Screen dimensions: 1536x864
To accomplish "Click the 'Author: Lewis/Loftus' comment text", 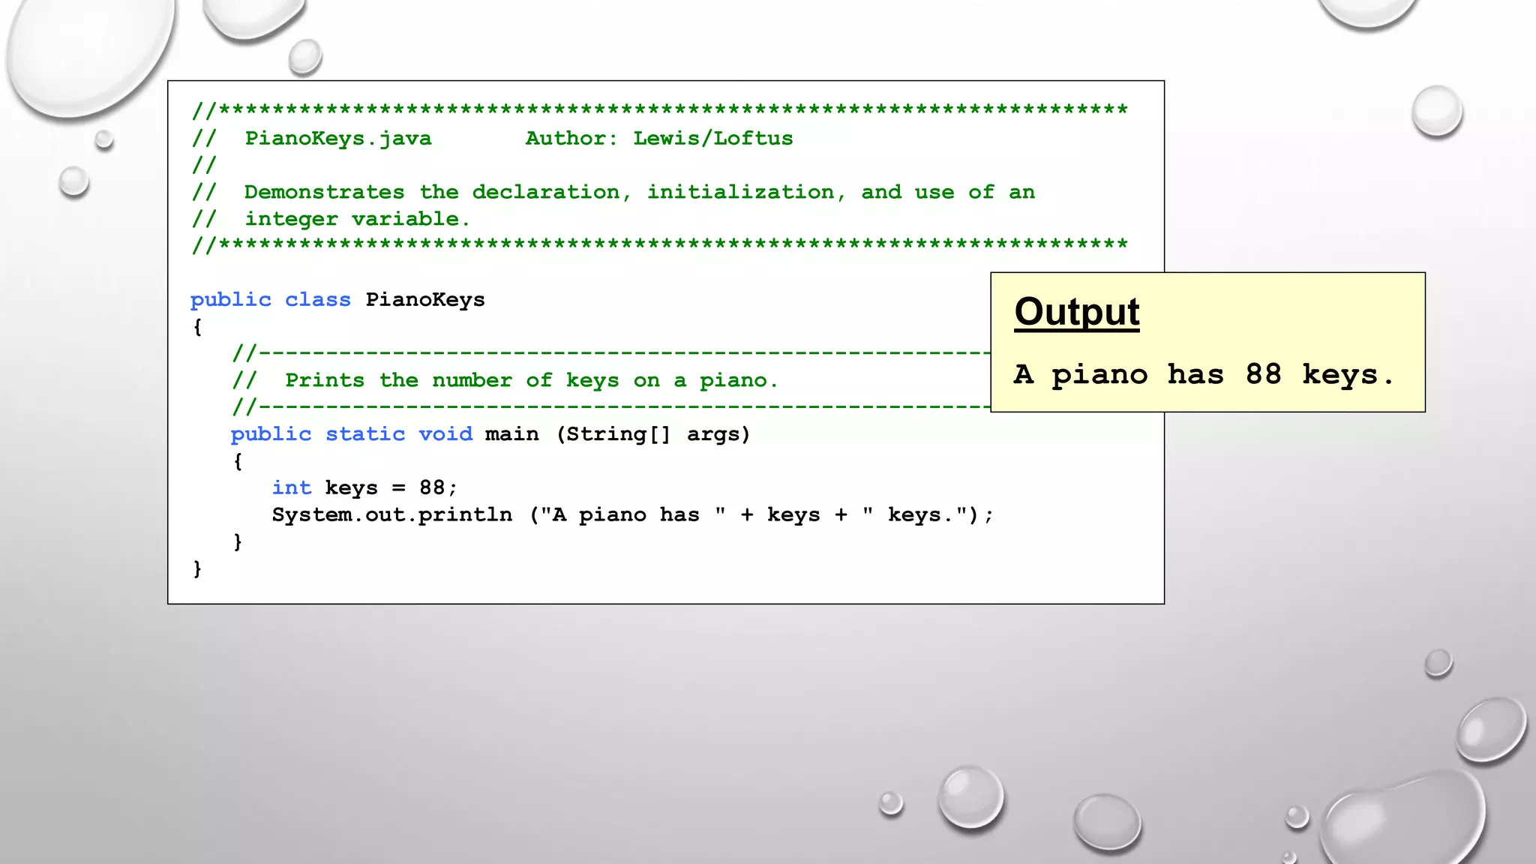I will coord(658,139).
